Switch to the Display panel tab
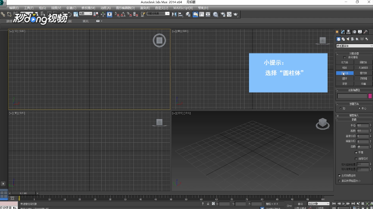 pos(360,32)
